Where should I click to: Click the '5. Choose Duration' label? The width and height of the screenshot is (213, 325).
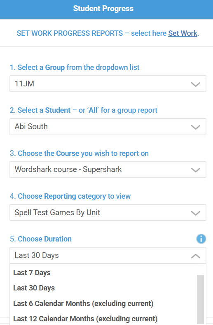tap(41, 239)
